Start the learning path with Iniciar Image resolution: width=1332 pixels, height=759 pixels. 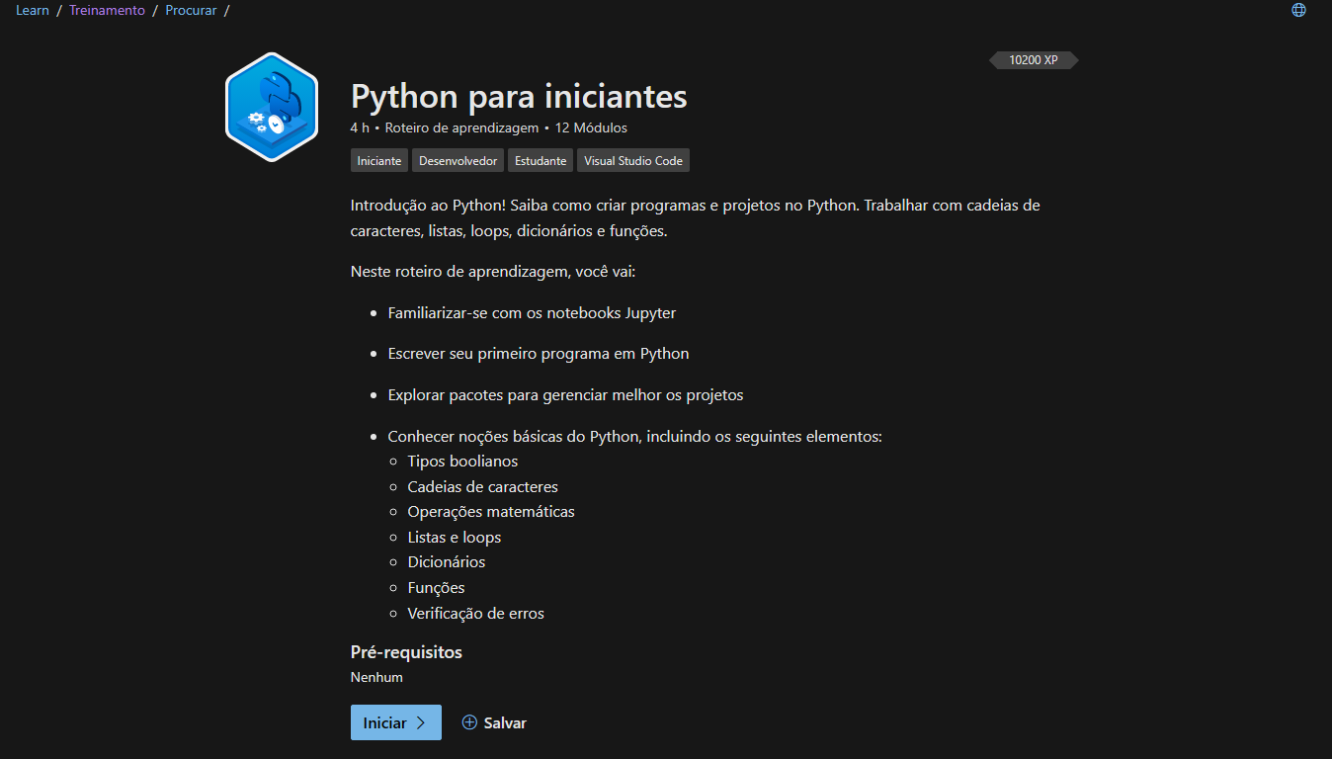(x=396, y=722)
